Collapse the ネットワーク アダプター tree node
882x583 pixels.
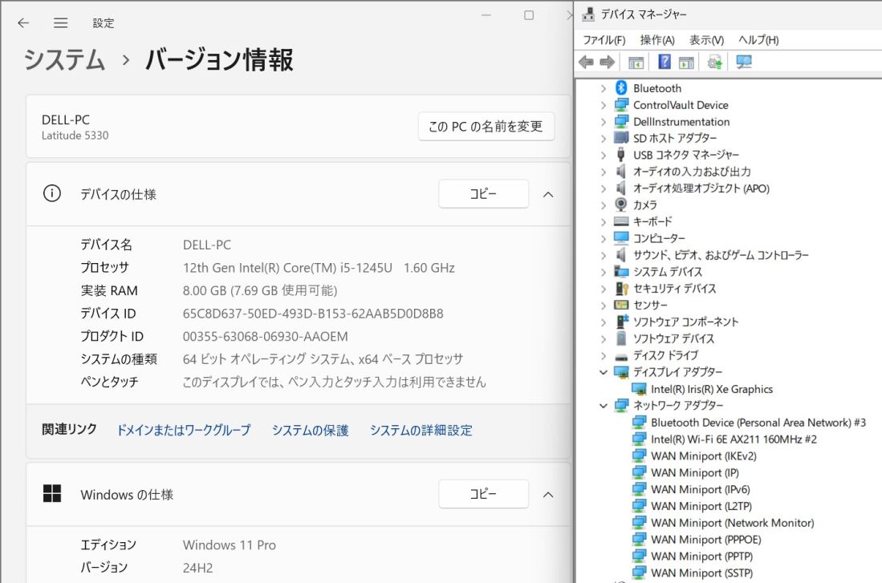point(604,406)
